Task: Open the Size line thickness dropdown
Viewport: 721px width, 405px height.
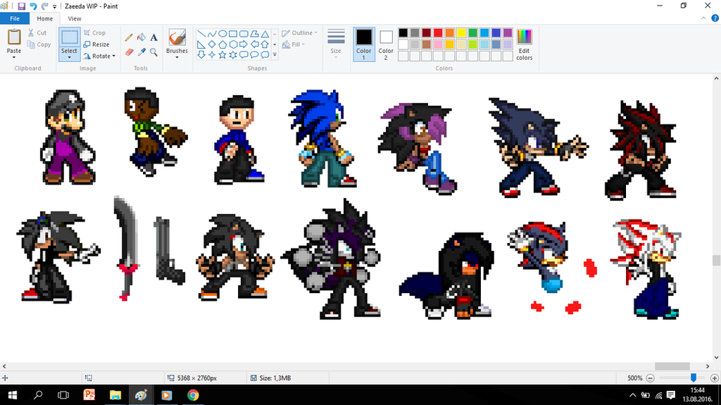Action: [x=336, y=44]
